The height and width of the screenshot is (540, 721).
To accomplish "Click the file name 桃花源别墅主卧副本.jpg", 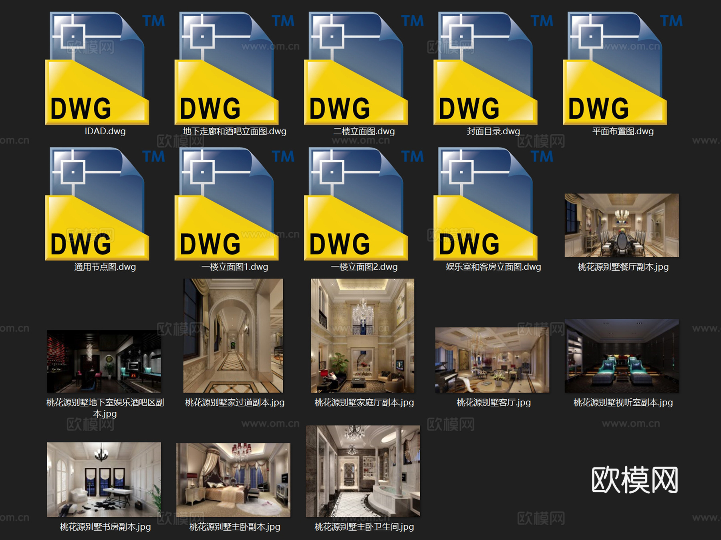I will pos(235,526).
